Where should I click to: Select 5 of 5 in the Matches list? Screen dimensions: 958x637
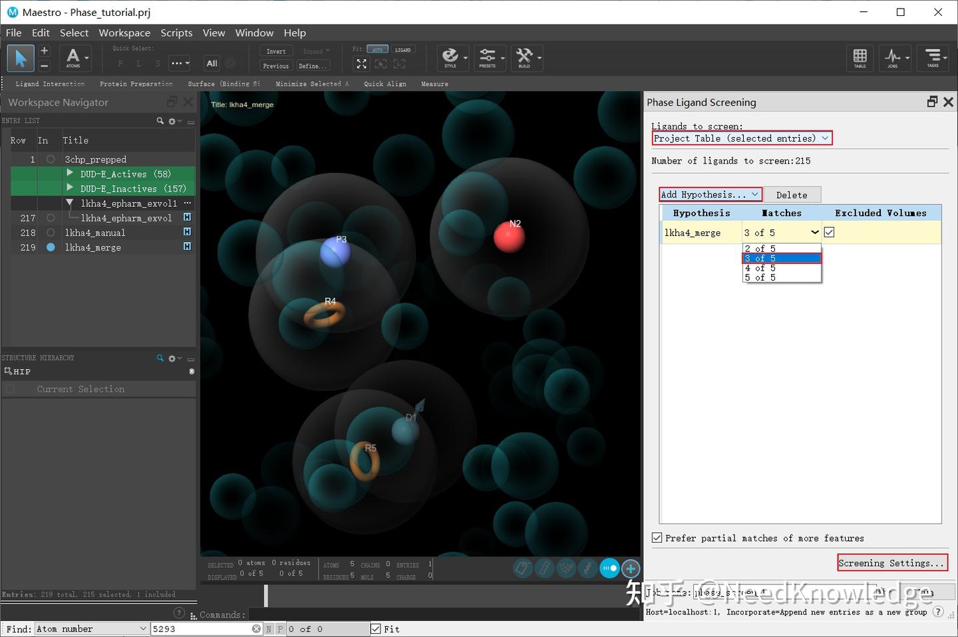coord(760,277)
